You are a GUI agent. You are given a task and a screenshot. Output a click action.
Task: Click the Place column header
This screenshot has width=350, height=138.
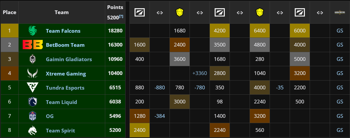[x=10, y=12]
